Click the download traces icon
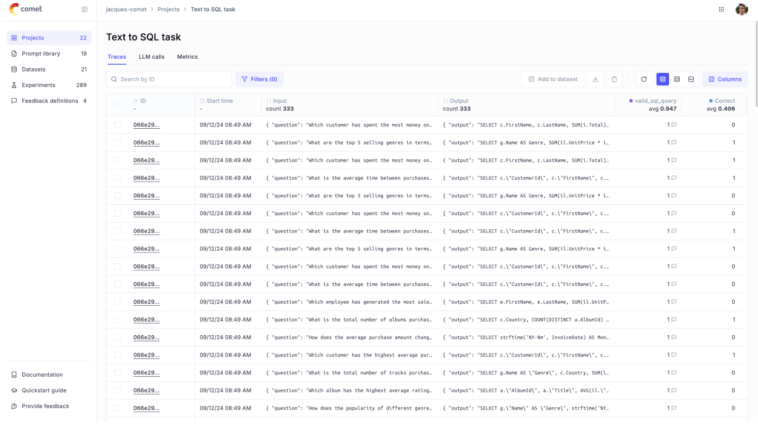 tap(595, 79)
